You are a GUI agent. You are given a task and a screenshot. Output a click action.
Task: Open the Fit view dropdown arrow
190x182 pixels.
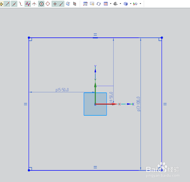(111, 4)
